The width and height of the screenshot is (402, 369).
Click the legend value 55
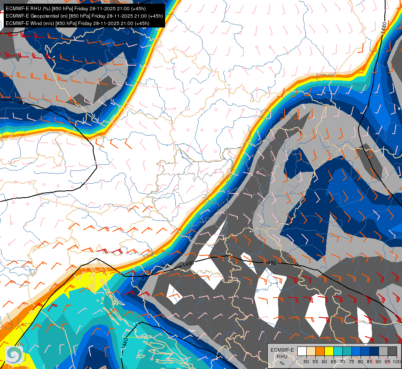point(315,362)
